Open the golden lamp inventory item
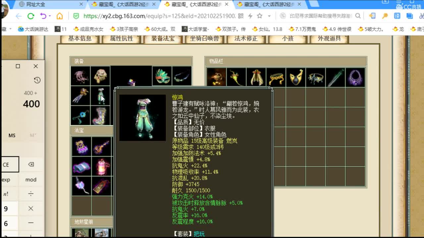Screen dimensions: 424x238 click(x=216, y=77)
